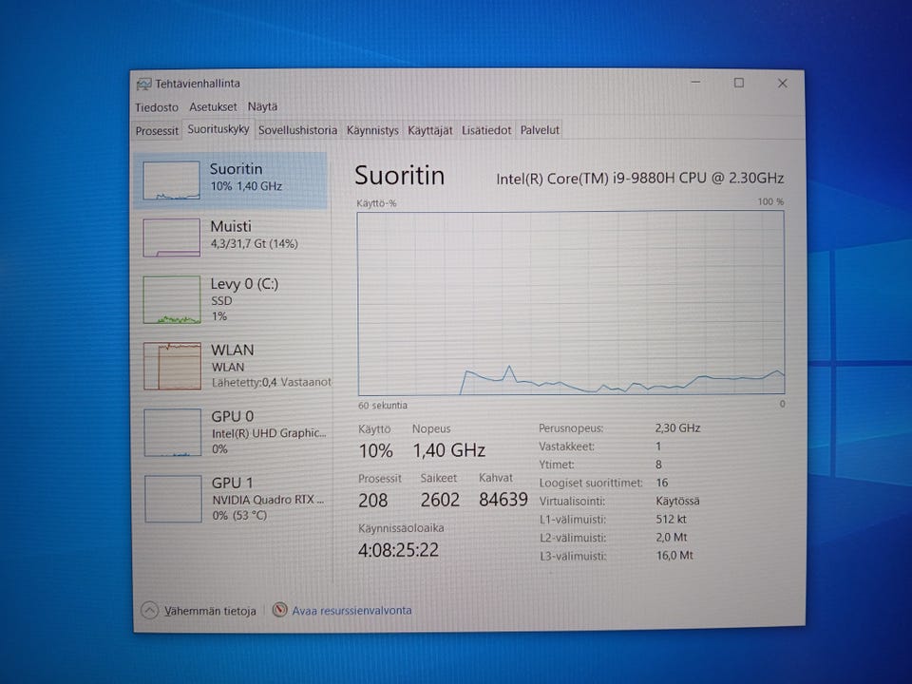Click the Intel Core i9-9880H CPU name
The width and height of the screenshot is (912, 684).
[639, 179]
